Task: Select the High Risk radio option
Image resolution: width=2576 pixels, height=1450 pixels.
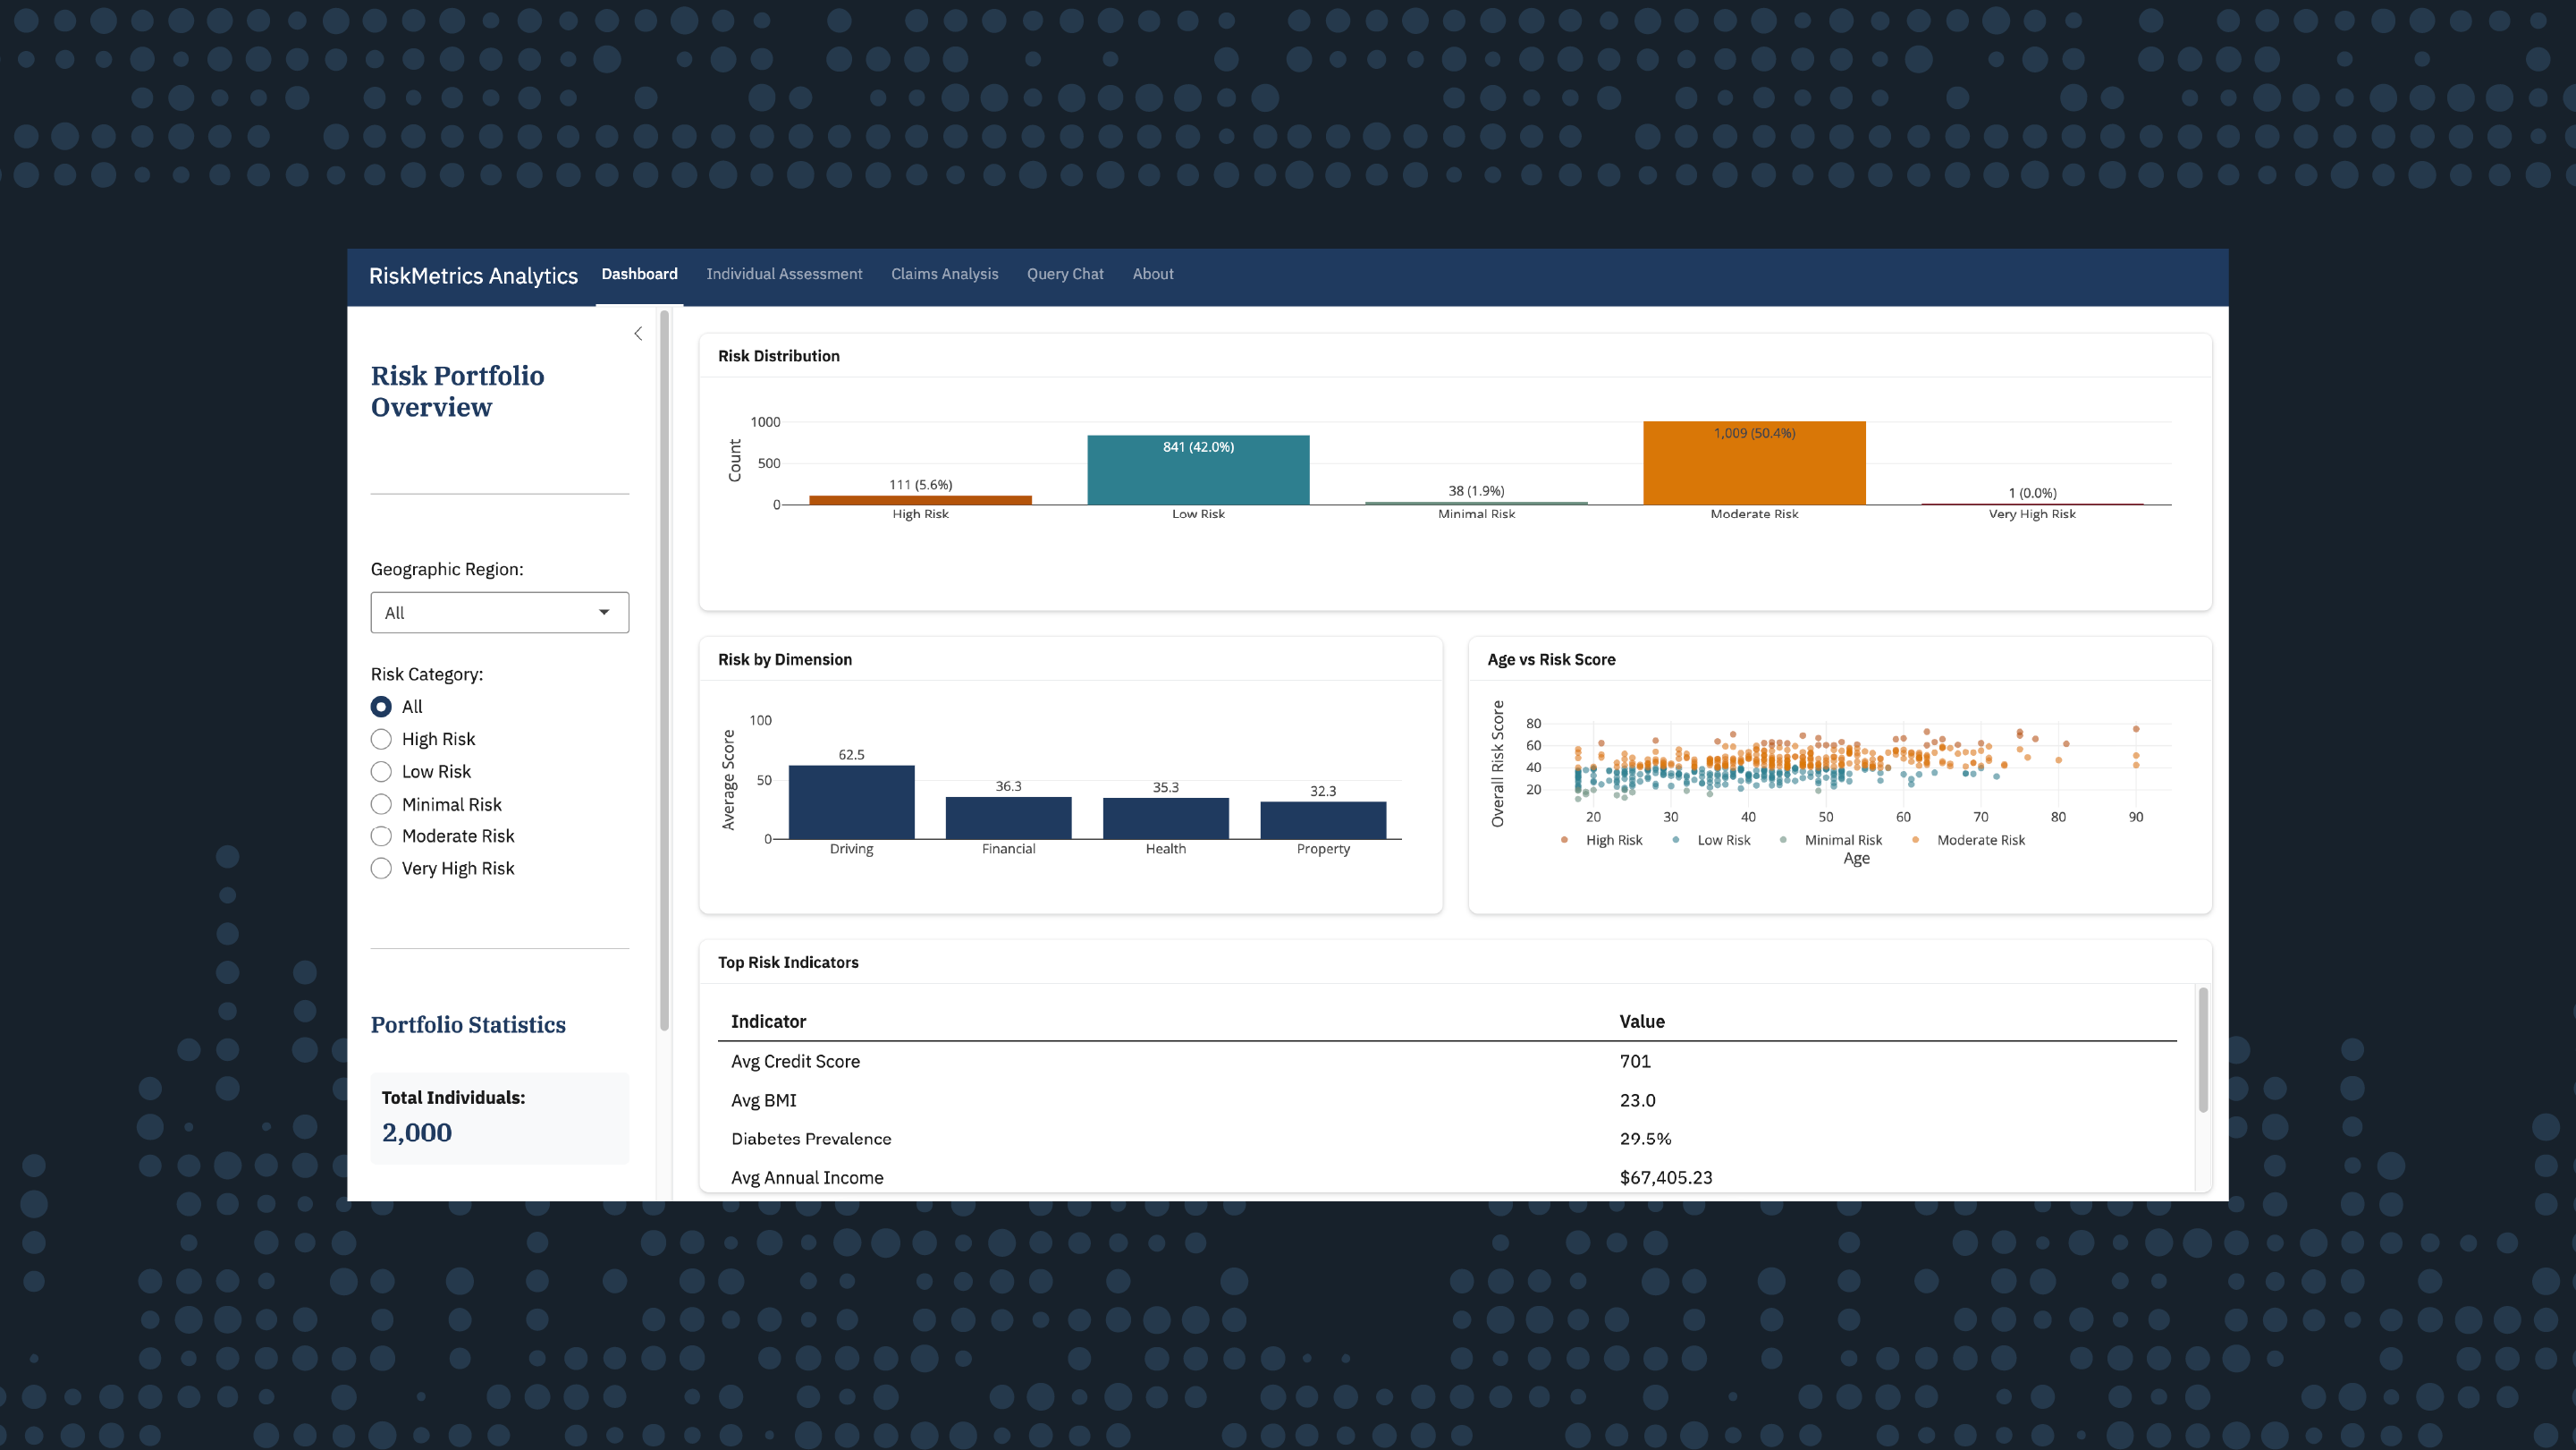Action: click(x=381, y=740)
